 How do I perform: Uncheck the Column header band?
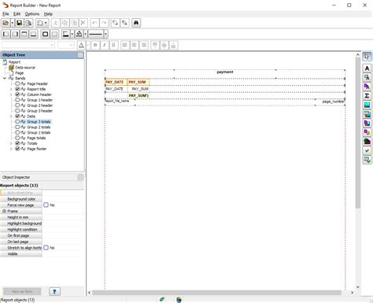point(17,94)
